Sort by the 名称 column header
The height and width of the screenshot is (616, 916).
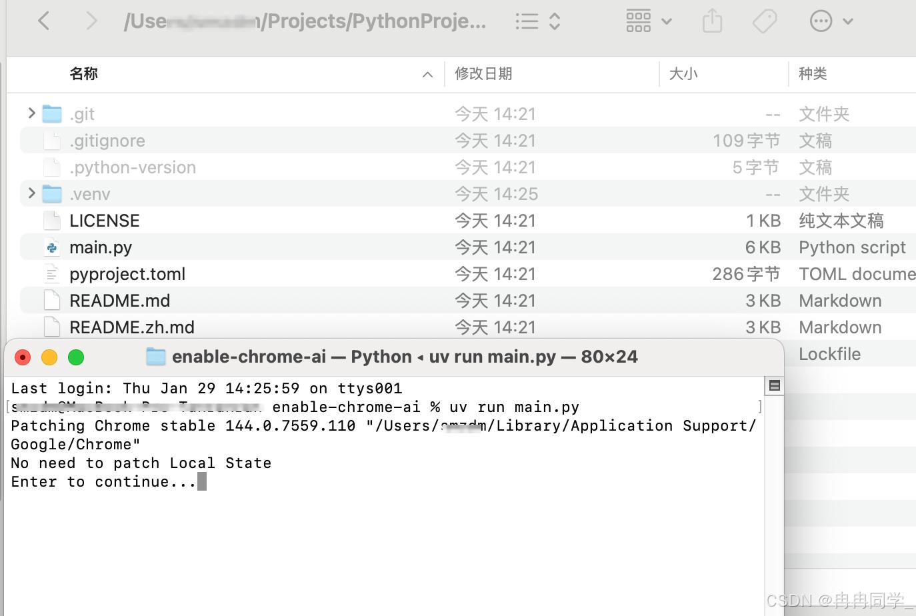coord(83,73)
